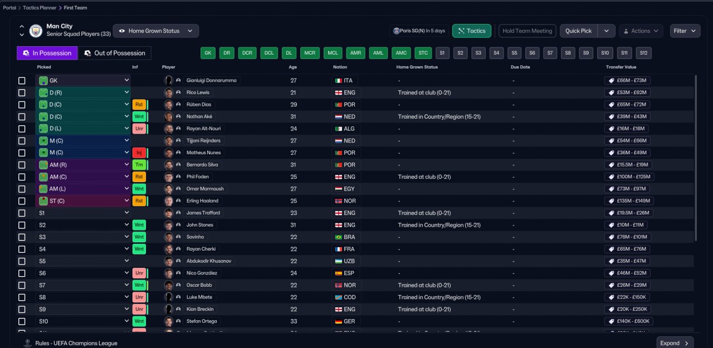Open the Filter dropdown
The image size is (713, 348).
[x=685, y=31]
